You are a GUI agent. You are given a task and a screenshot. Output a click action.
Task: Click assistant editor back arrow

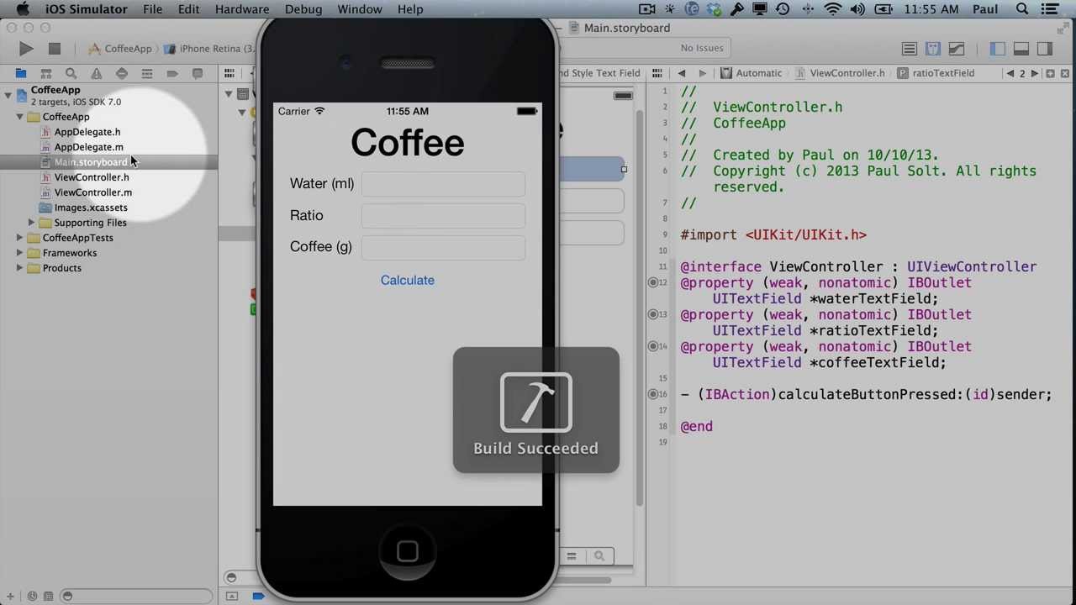click(682, 73)
